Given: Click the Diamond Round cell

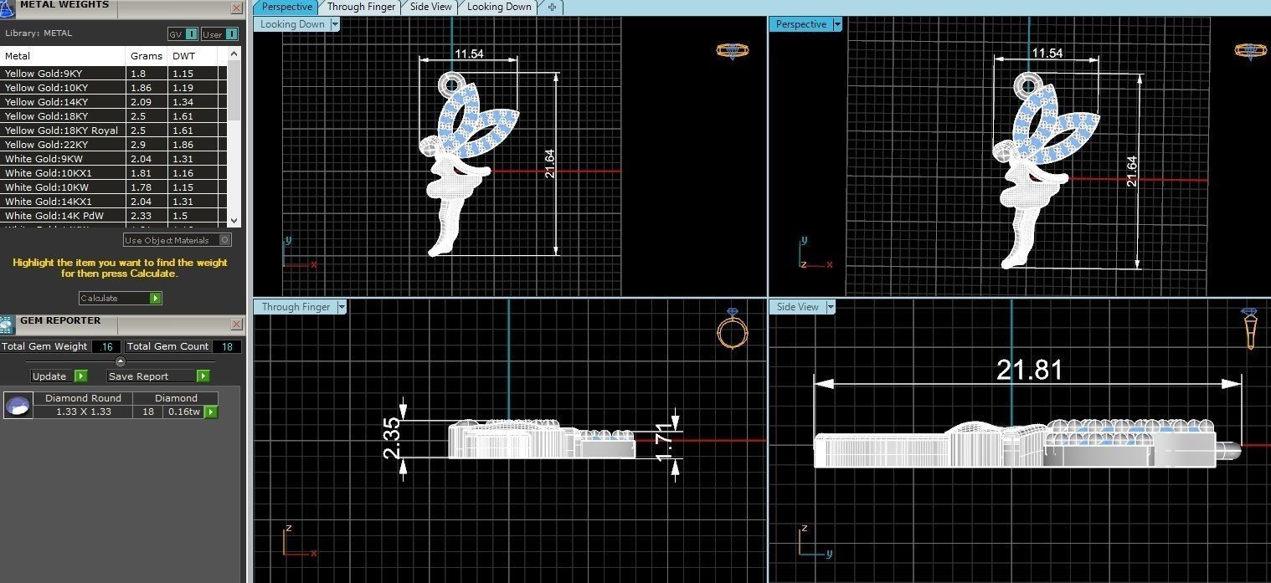Looking at the screenshot, I should 83,398.
